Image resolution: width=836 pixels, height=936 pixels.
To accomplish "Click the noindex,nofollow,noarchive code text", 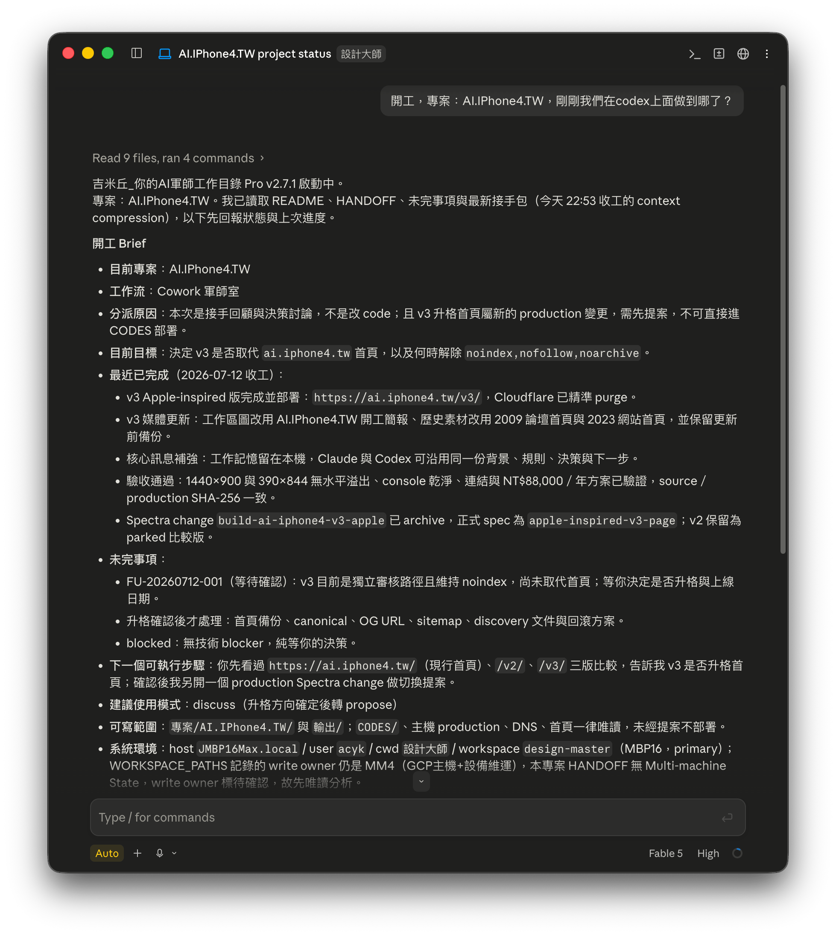I will [552, 353].
